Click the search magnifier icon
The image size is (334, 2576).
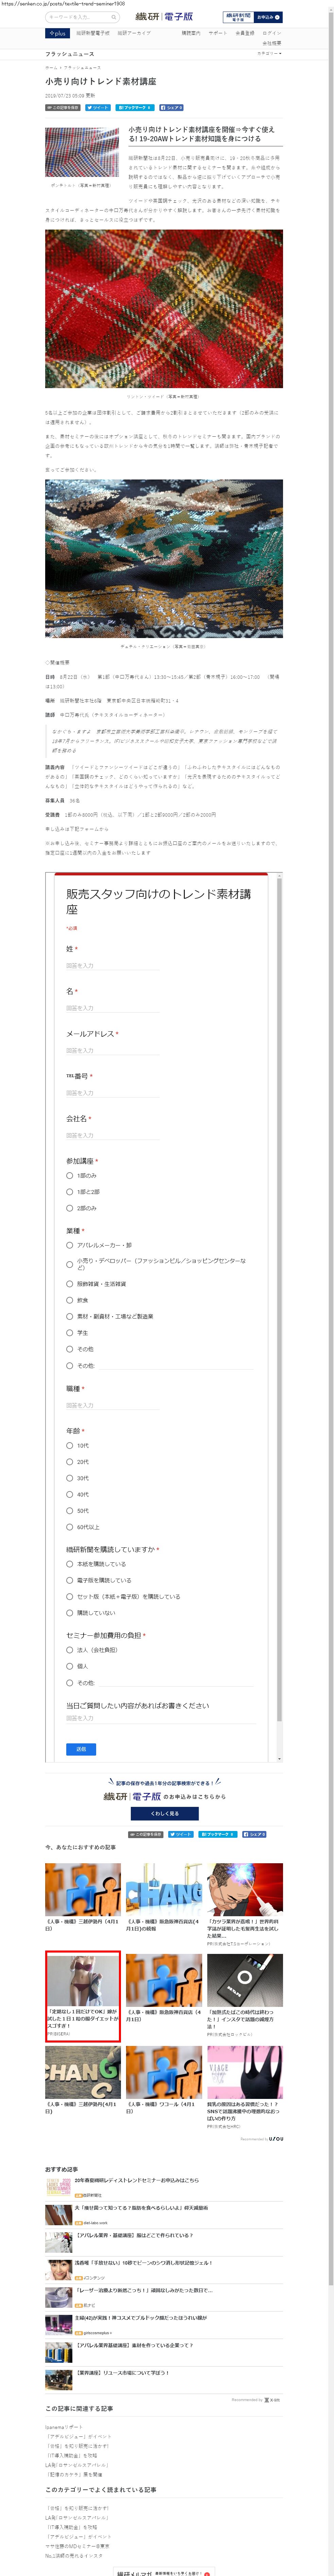coord(114,17)
